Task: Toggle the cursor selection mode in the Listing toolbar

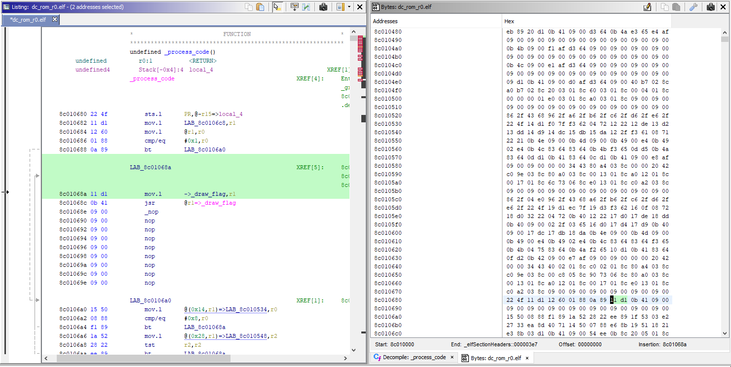Action: click(277, 7)
